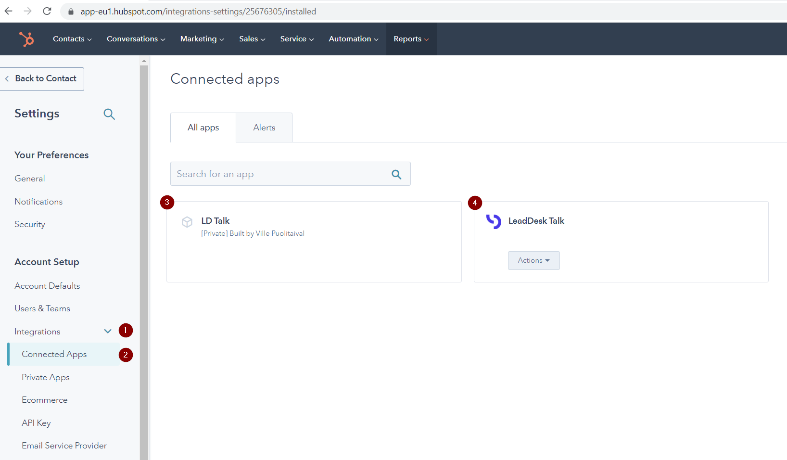Select Ecommerce in sidebar
787x460 pixels.
point(45,400)
